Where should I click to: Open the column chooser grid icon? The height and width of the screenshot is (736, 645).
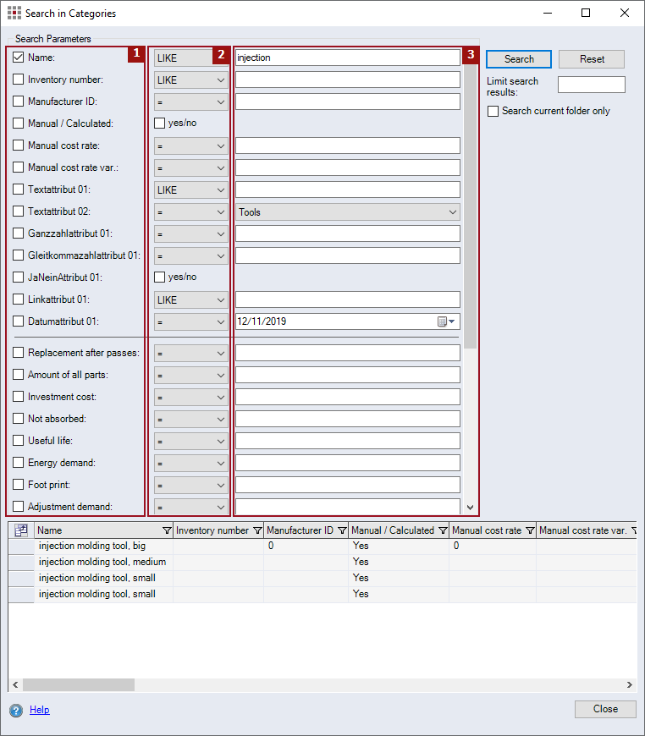21,530
